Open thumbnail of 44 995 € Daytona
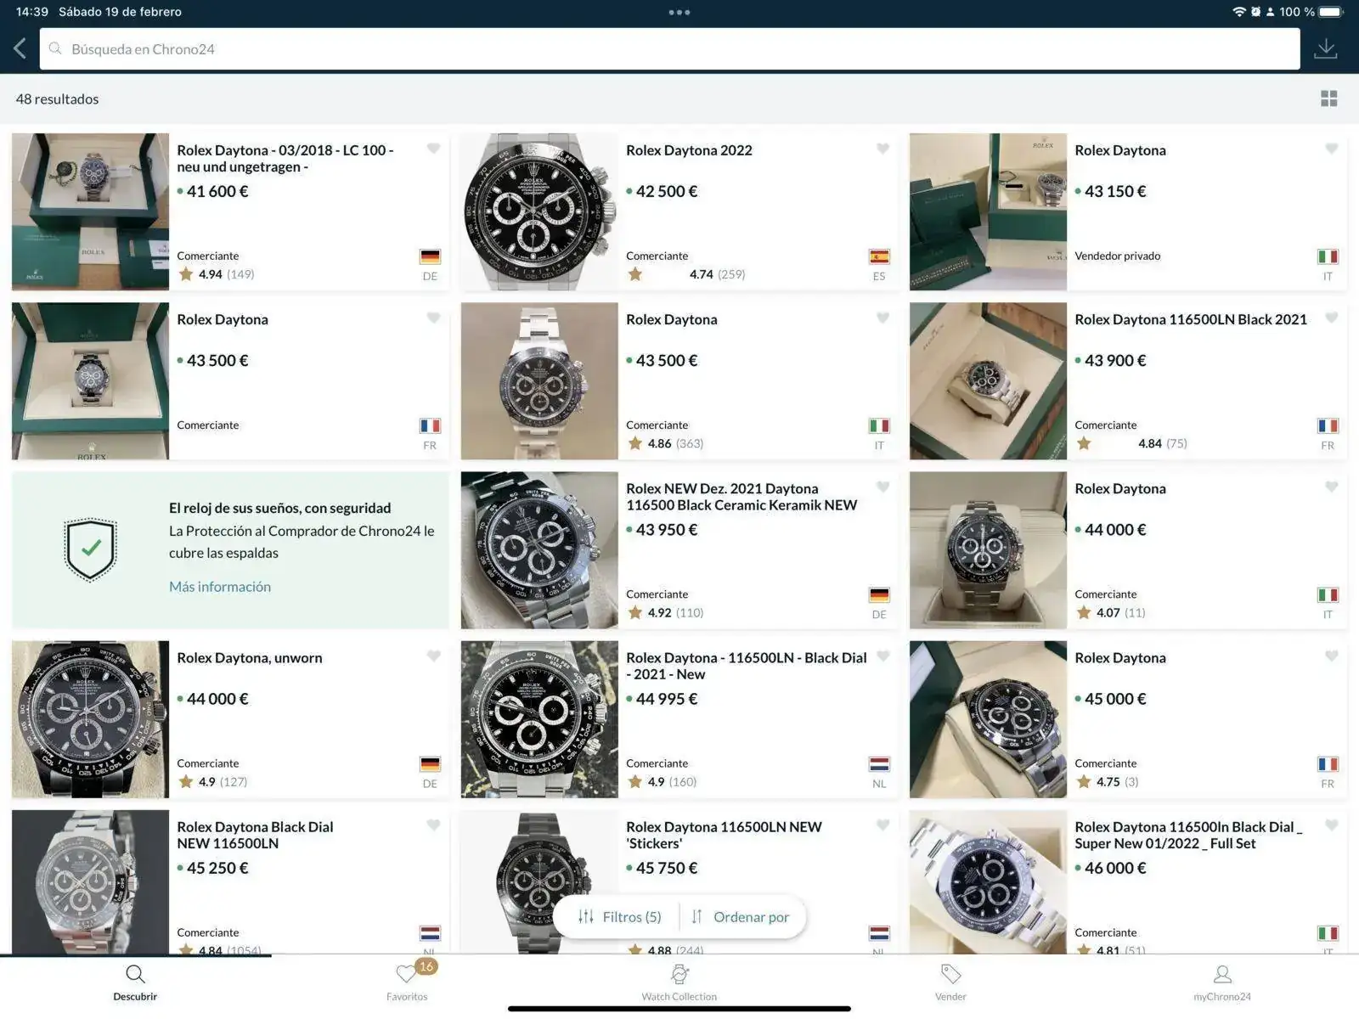Image resolution: width=1359 pixels, height=1019 pixels. click(x=539, y=719)
